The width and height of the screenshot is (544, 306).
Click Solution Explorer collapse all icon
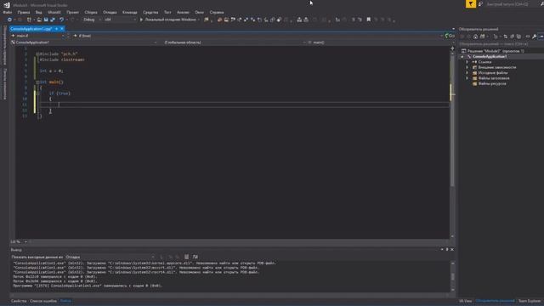tap(512, 37)
